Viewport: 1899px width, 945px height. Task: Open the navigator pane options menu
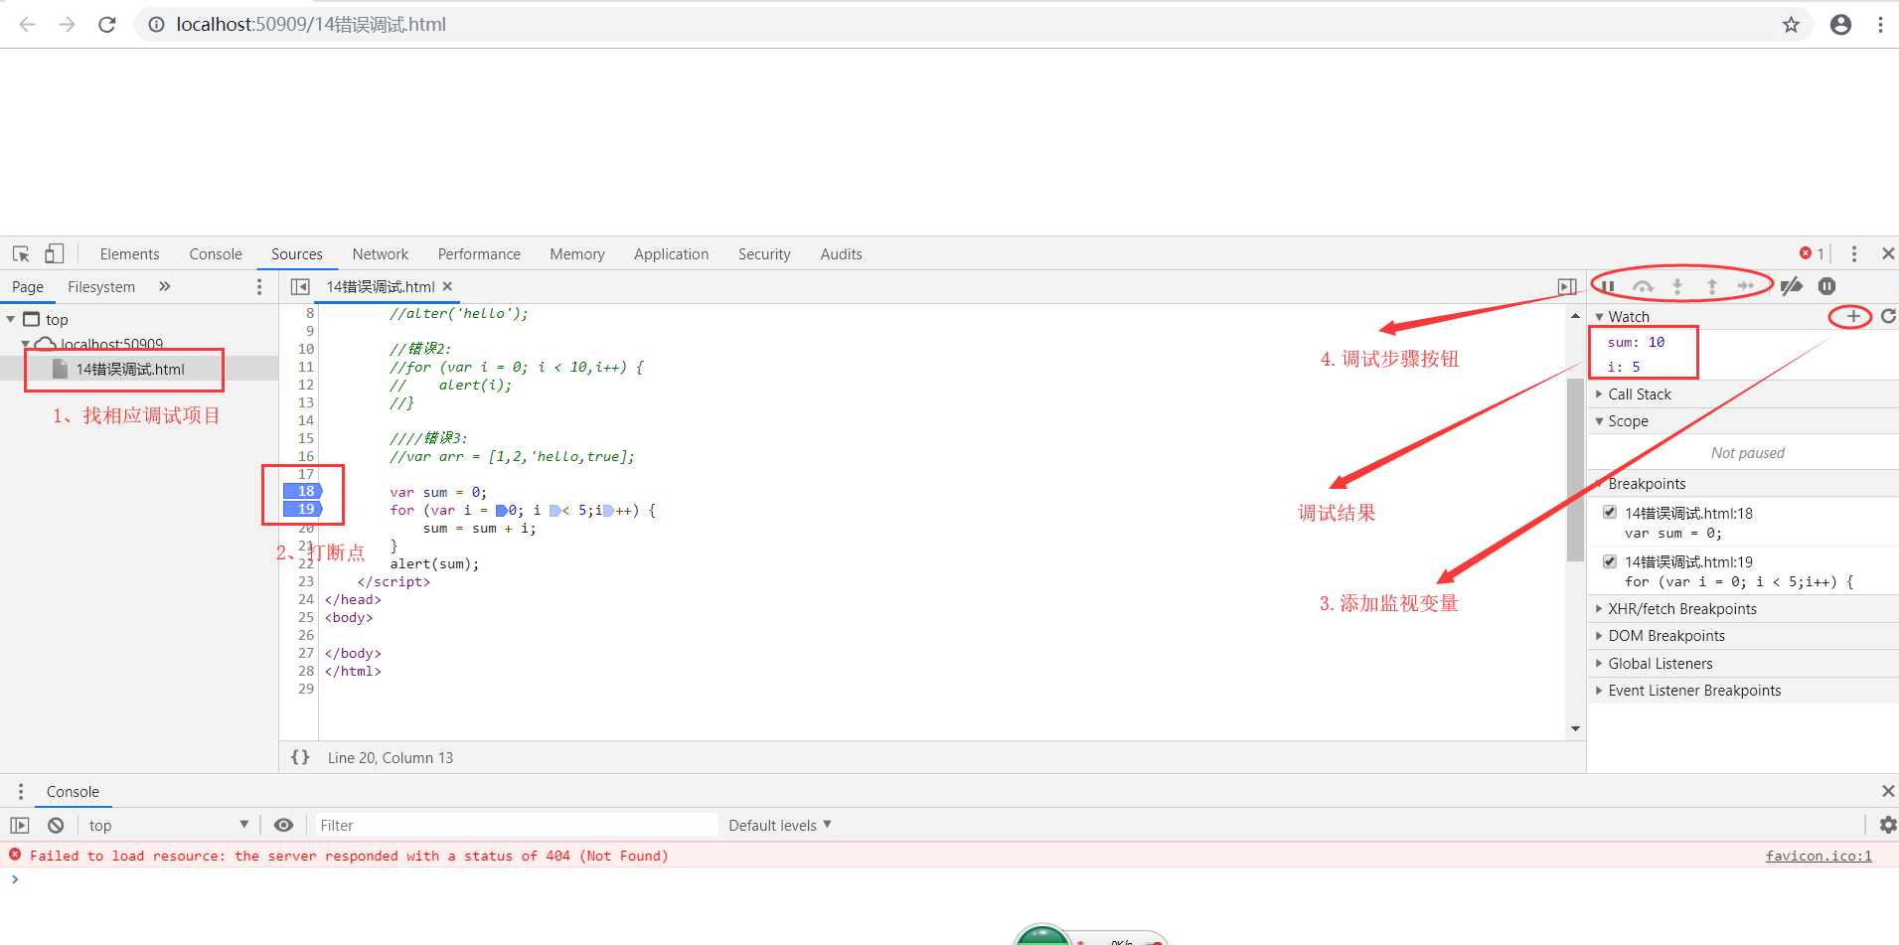tap(259, 286)
